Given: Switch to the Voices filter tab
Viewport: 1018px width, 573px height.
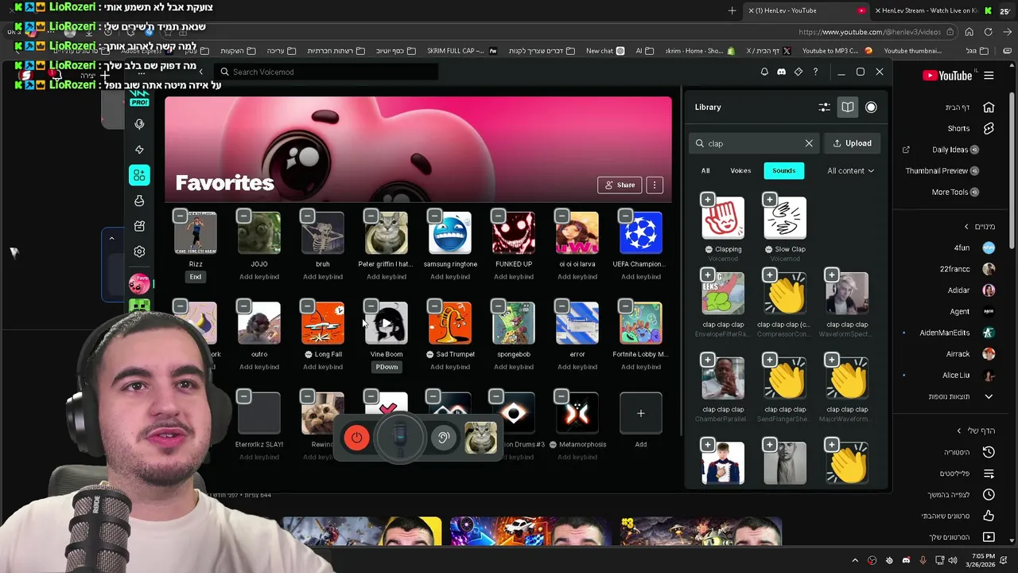Looking at the screenshot, I should coord(740,170).
